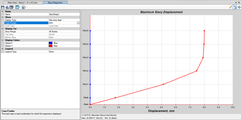Click the print icon in the toolbar
Viewport: 241px width, 120px height.
point(7,7)
